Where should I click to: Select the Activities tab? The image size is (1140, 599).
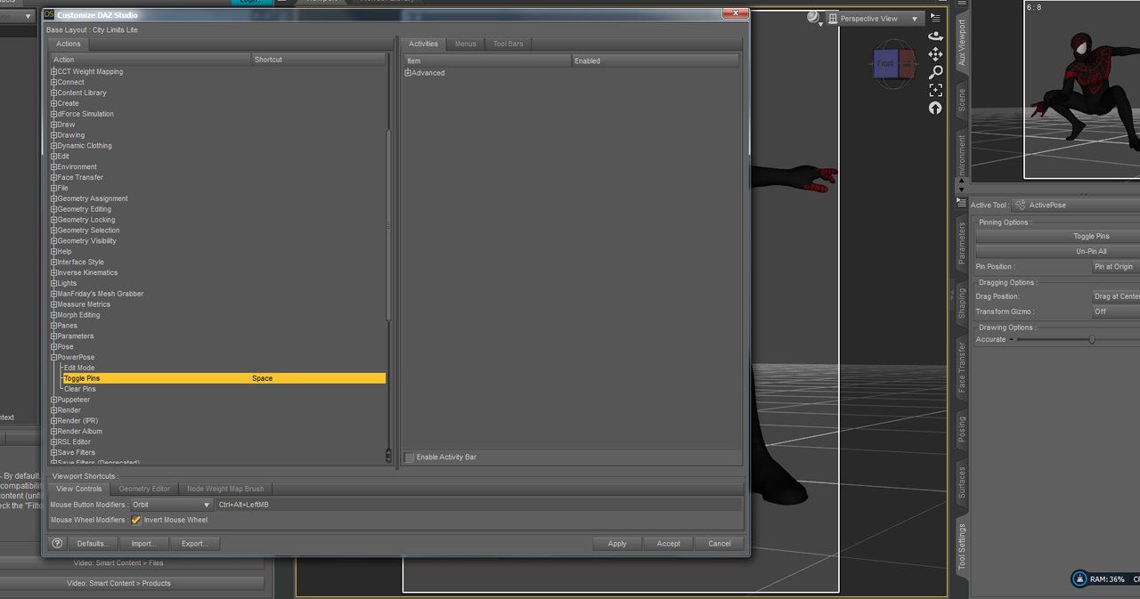(423, 44)
